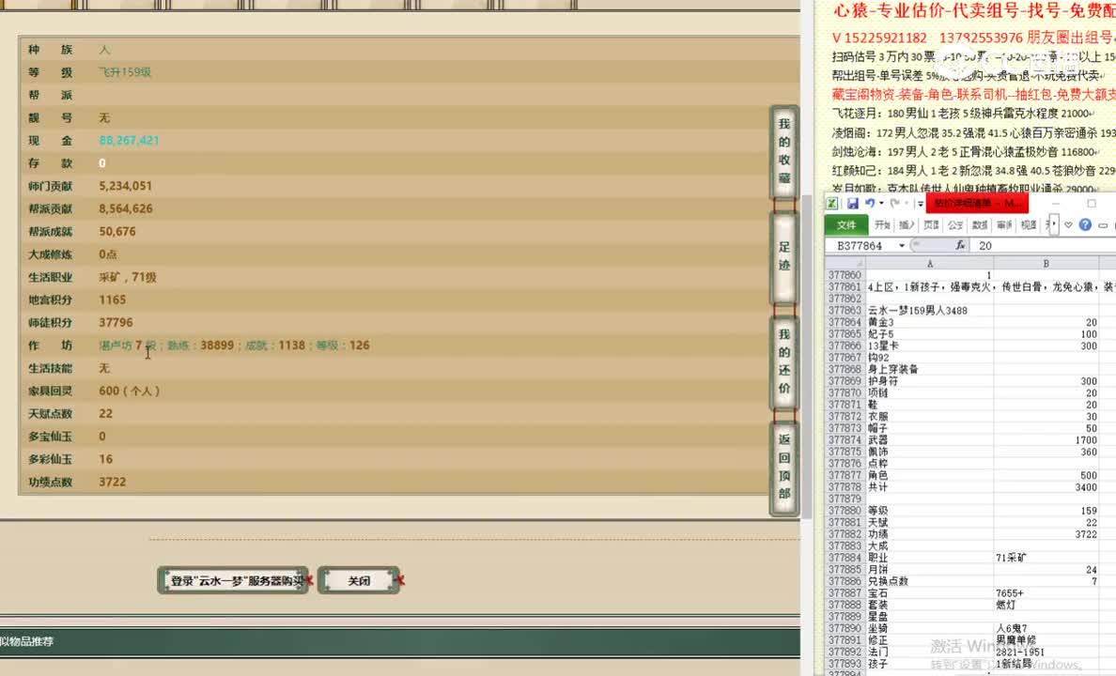This screenshot has width=1116, height=676.
Task: Expand hidden ribbon tabs with the overflow arrow
Action: pos(1053,223)
